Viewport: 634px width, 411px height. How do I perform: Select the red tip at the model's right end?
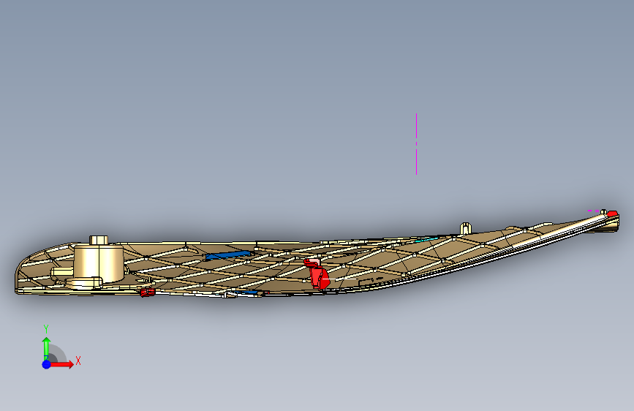pyautogui.click(x=612, y=214)
